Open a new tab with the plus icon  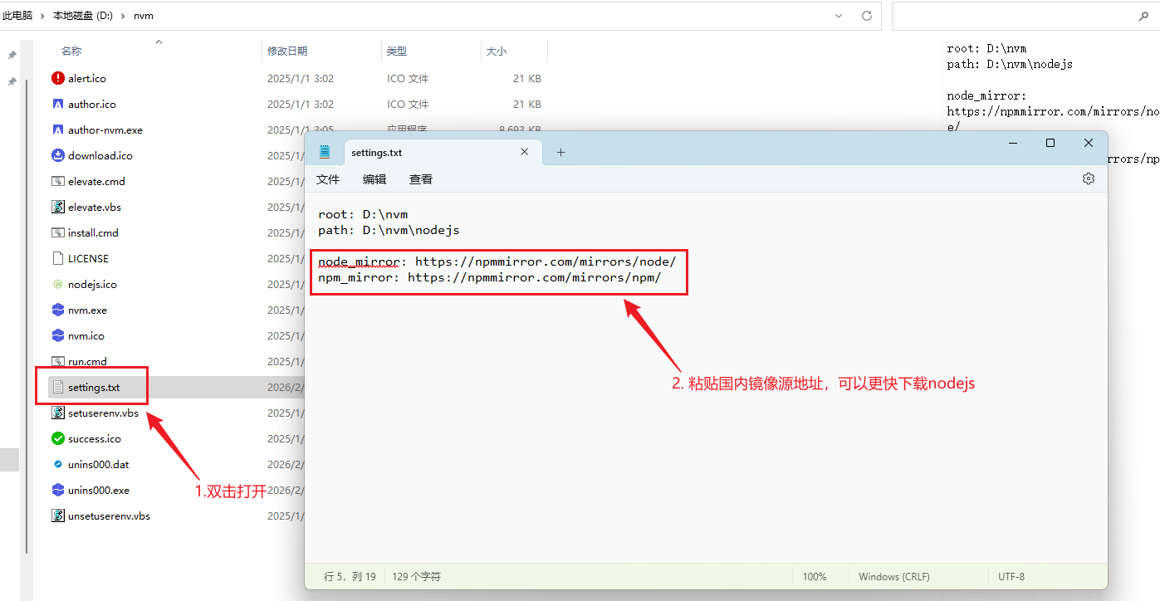560,152
